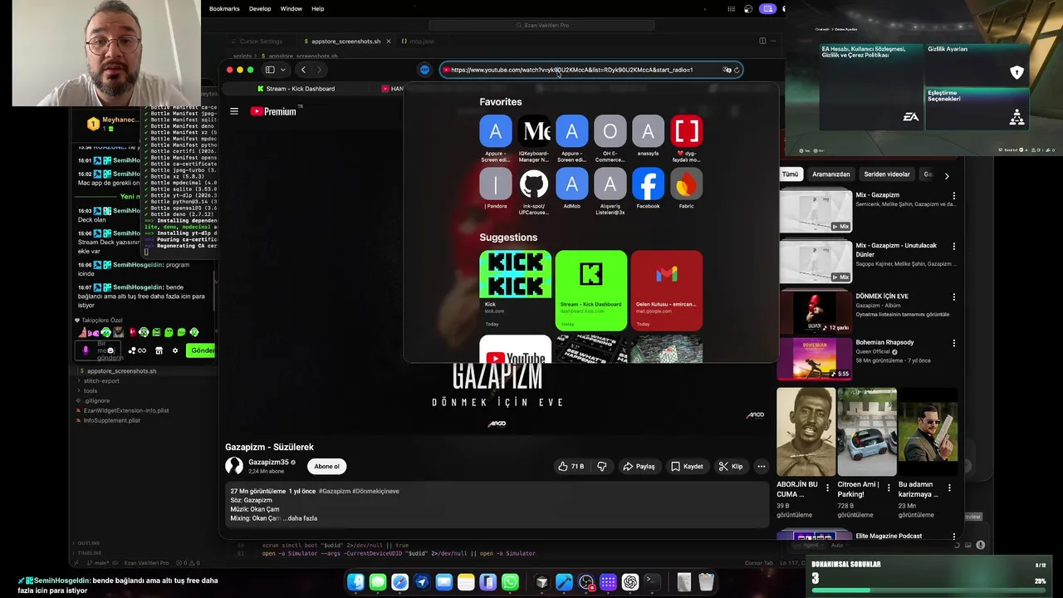Open Bohemian Rhapsody video
The image size is (1063, 598).
(816, 358)
